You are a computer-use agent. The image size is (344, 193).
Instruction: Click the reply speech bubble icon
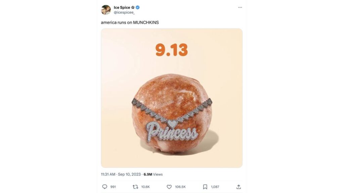tap(104, 187)
